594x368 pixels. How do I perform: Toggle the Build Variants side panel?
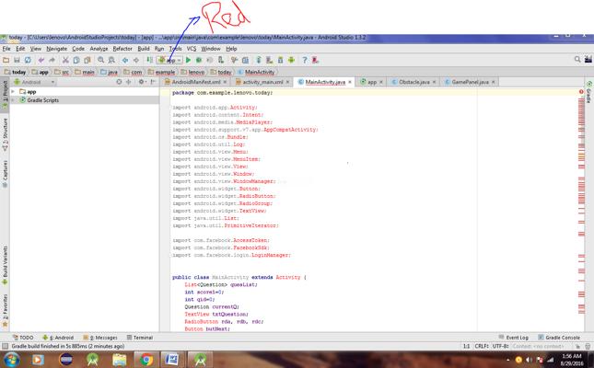coord(5,265)
